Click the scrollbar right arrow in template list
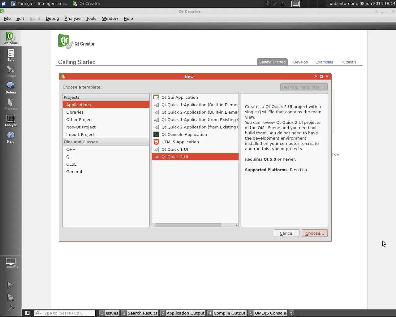Image resolution: width=396 pixels, height=317 pixels. tap(237, 225)
